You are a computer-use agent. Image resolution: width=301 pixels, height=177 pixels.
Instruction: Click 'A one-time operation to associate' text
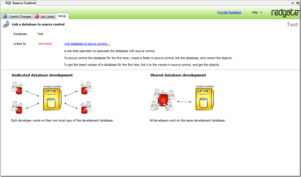pyautogui.click(x=109, y=51)
